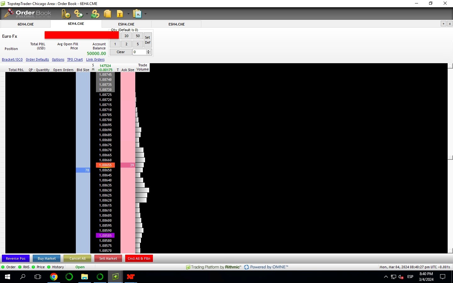Click the Buy Market button

tap(47, 258)
